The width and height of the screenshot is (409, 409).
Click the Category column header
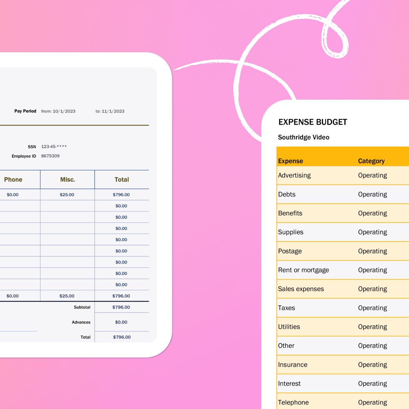tap(371, 161)
